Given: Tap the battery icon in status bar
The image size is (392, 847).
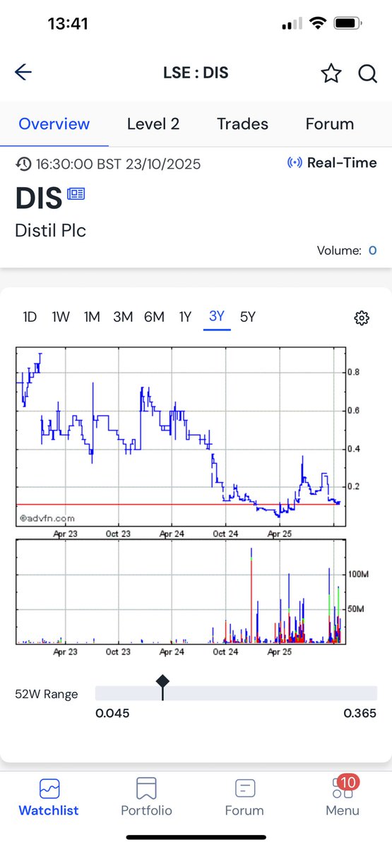Looking at the screenshot, I should tap(348, 23).
